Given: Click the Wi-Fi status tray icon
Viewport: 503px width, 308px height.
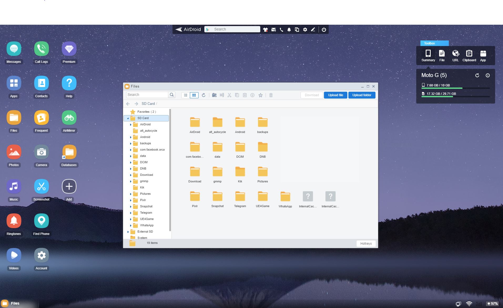Looking at the screenshot, I should [x=469, y=304].
